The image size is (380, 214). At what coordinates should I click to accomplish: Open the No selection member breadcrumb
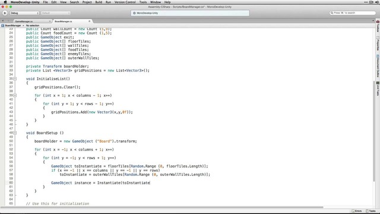point(33,26)
